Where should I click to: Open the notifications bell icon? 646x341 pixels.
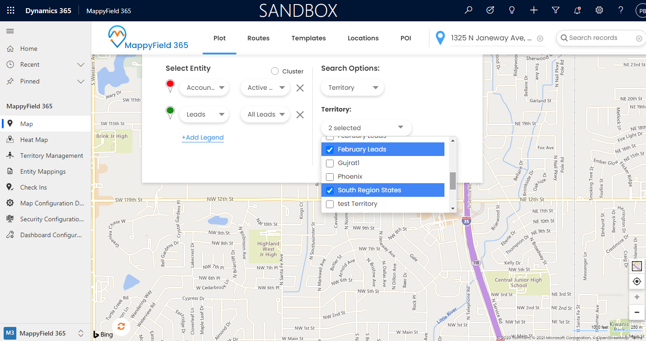click(x=577, y=10)
